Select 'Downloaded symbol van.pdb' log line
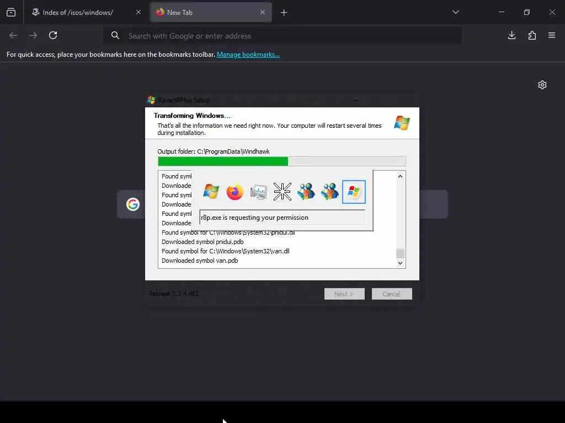Image resolution: width=565 pixels, height=423 pixels. [x=200, y=261]
